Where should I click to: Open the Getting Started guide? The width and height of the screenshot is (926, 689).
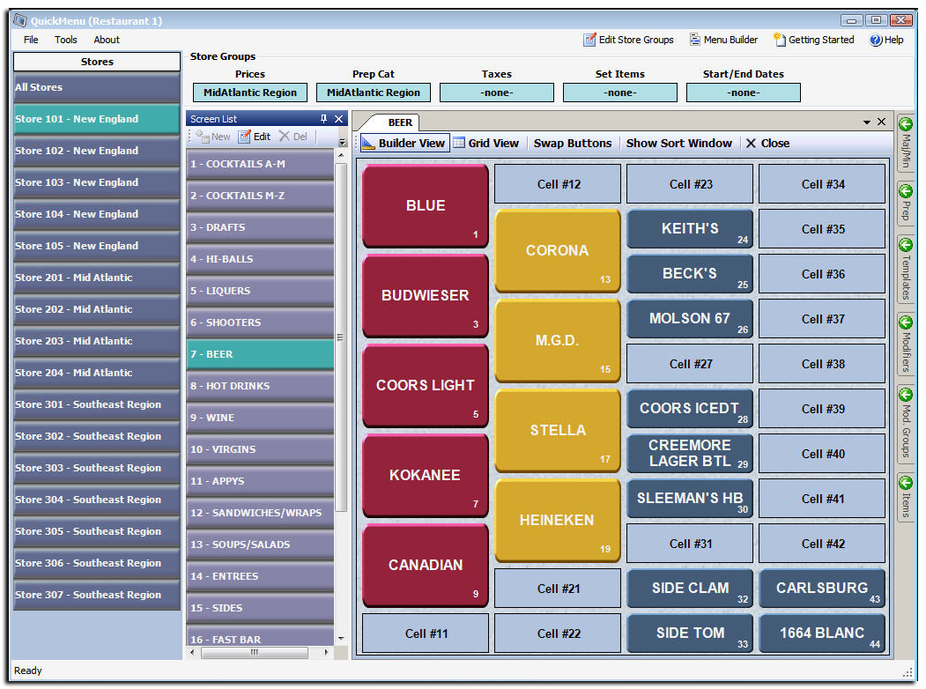pos(813,40)
